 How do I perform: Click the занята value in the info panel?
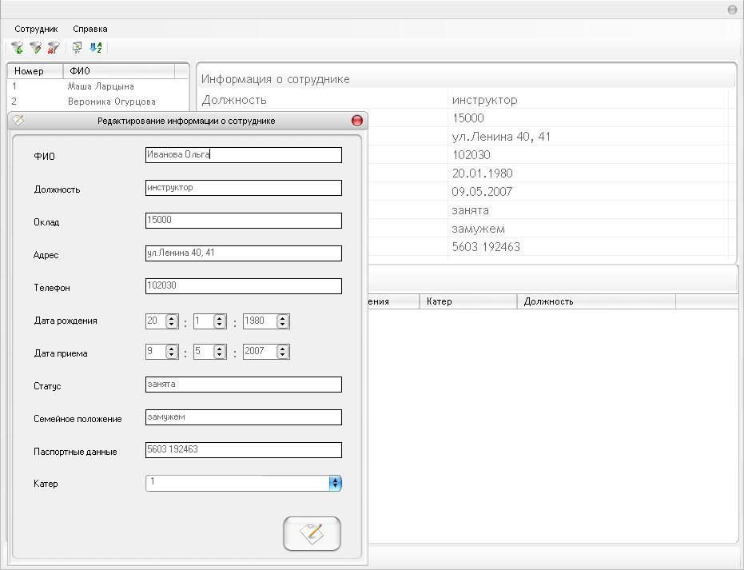(x=470, y=210)
